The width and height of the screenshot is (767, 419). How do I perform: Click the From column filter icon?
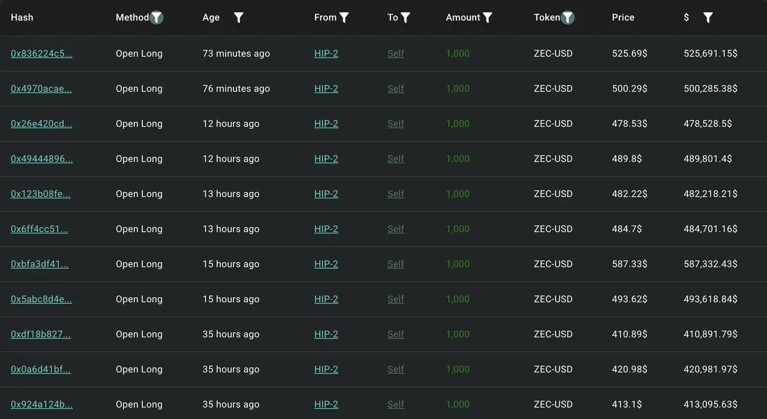click(344, 18)
